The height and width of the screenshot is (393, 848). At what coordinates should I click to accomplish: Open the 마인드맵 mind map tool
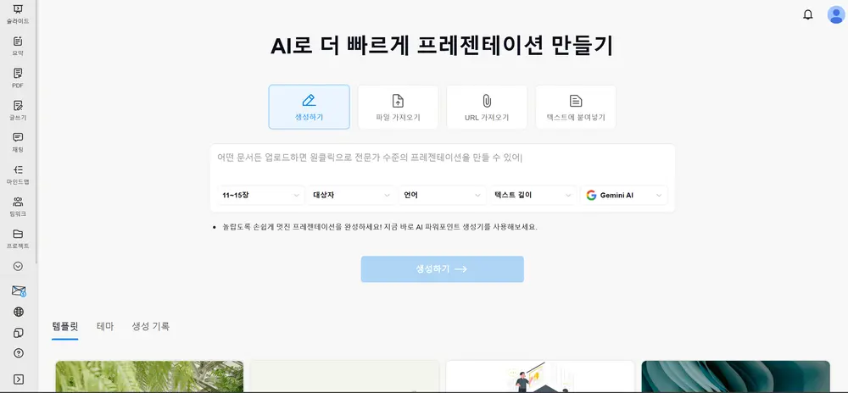click(18, 174)
